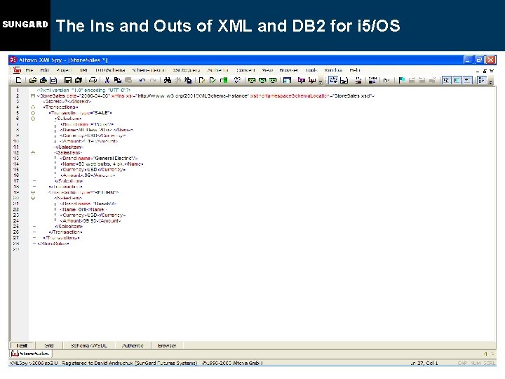This screenshot has width=505, height=379.
Task: Click the Reload document icon next to Open
Action: coord(43,80)
